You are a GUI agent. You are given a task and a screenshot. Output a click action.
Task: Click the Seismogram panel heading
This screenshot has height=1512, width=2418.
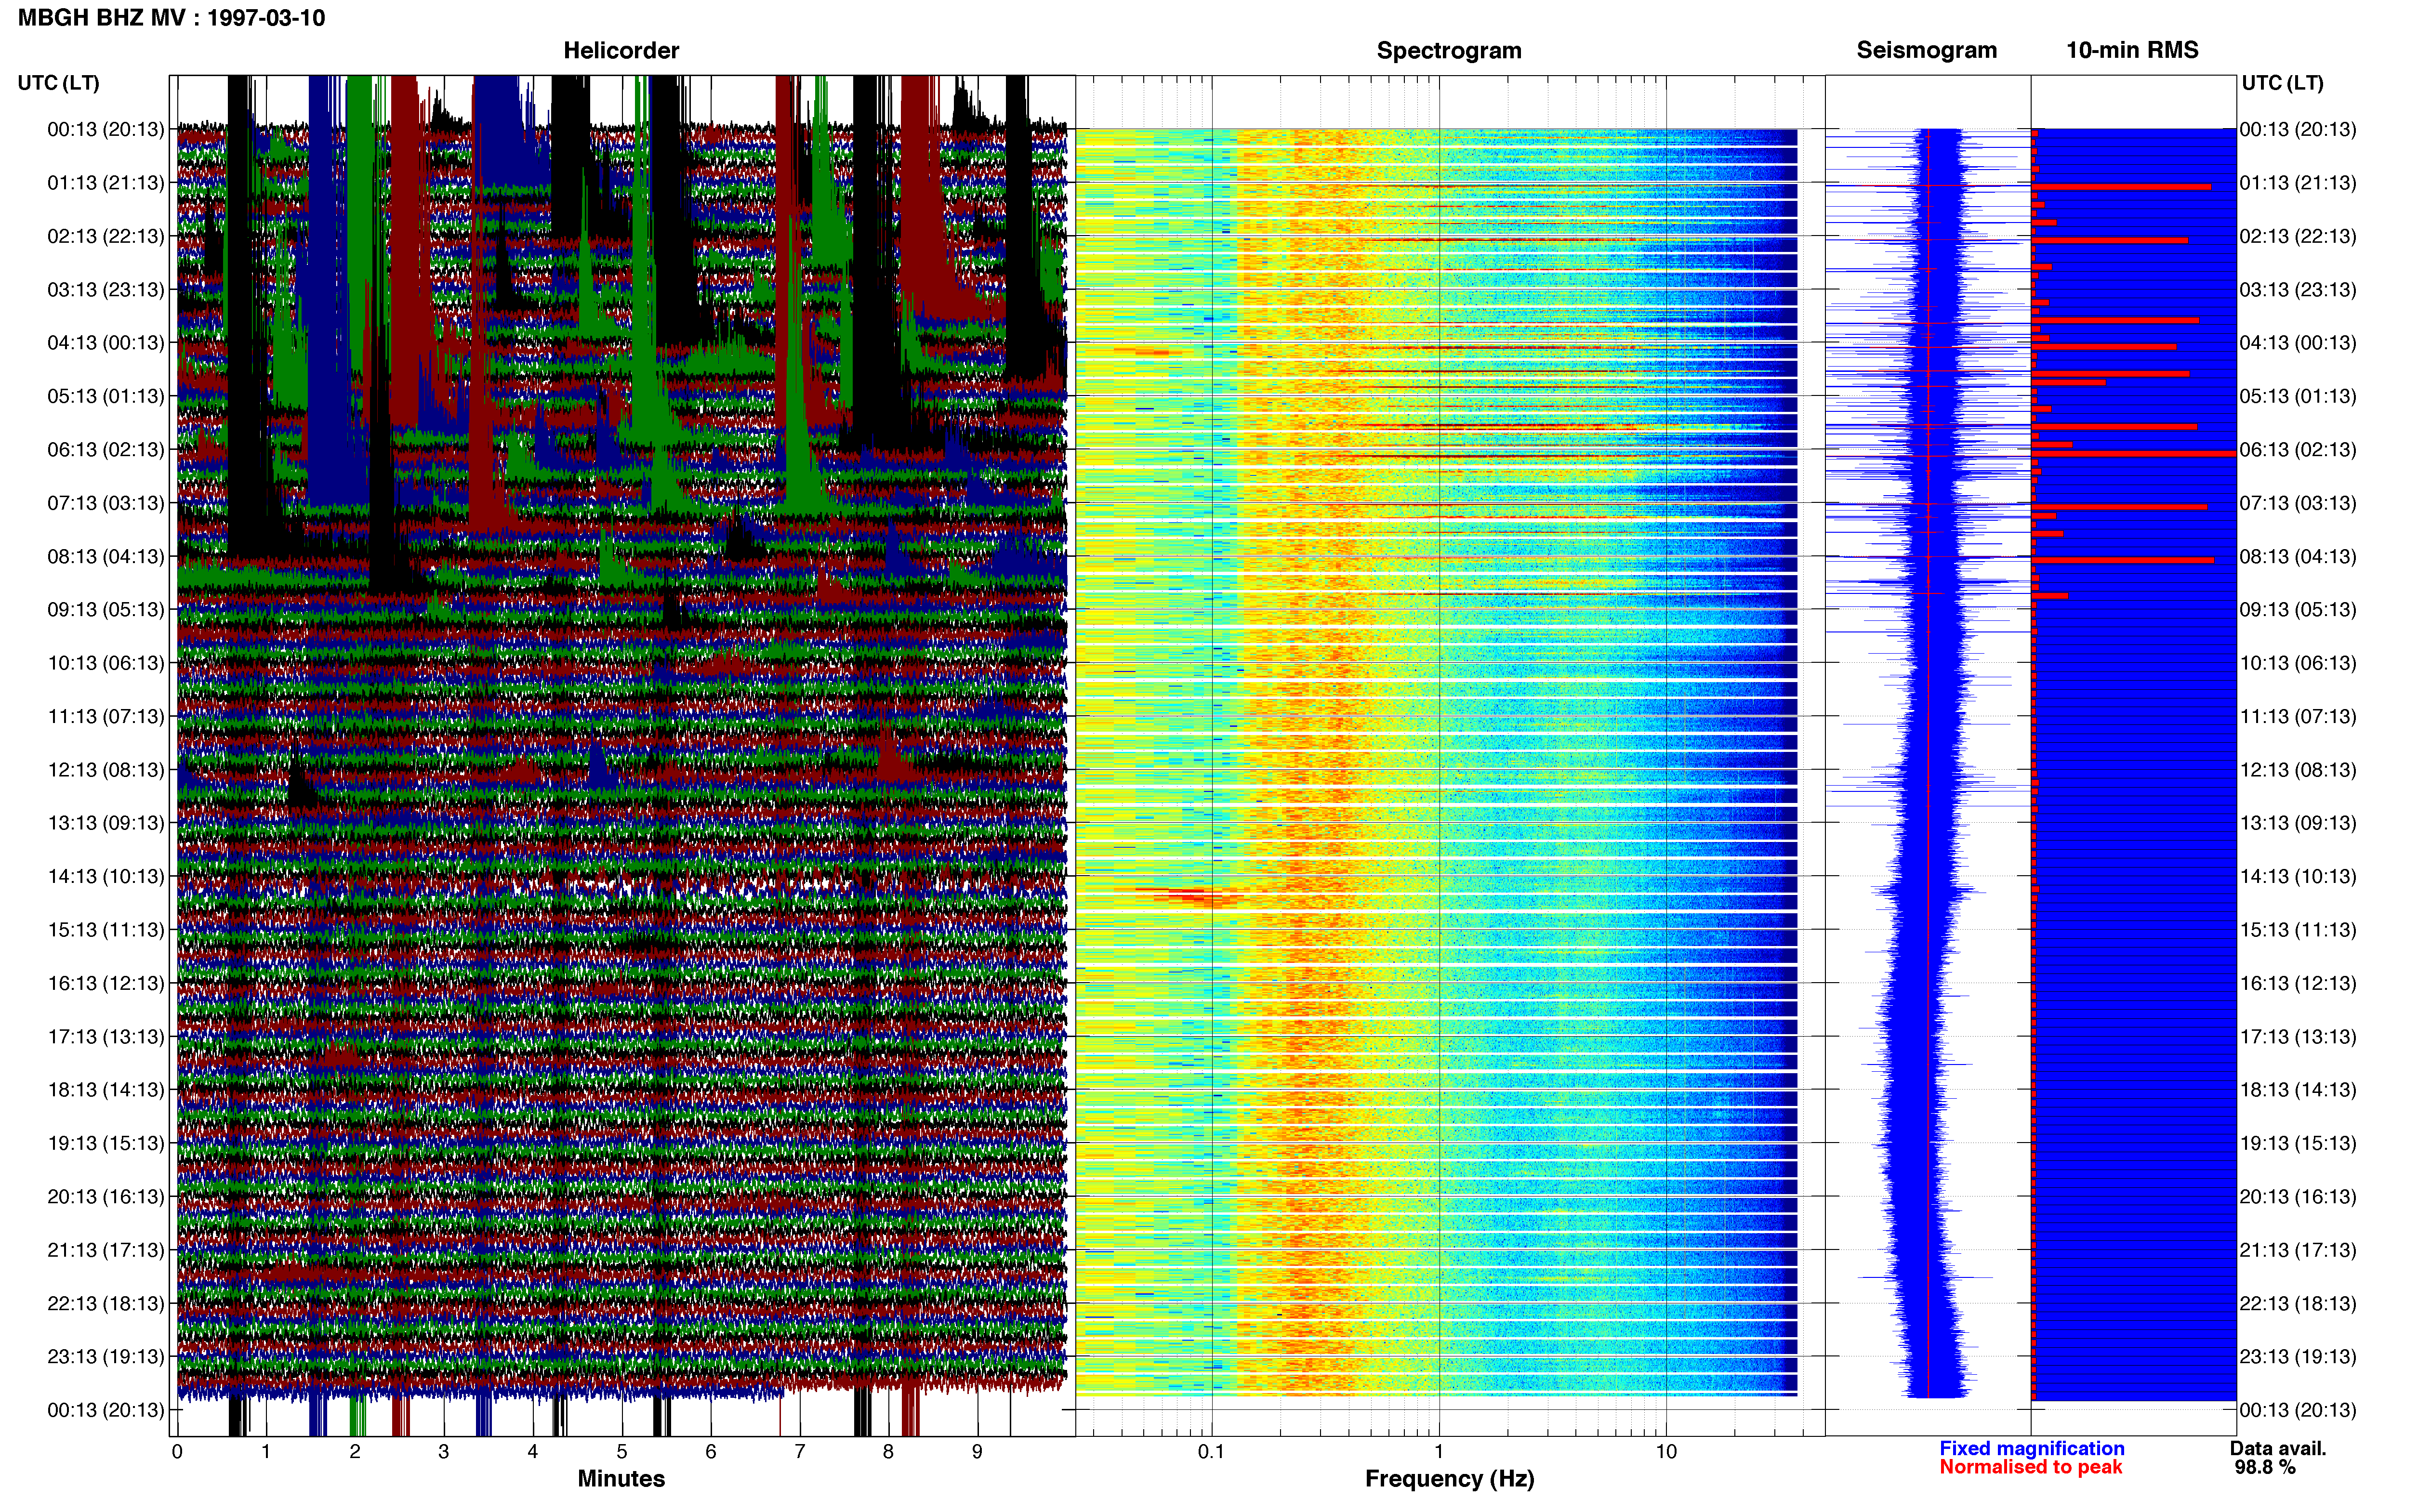[x=1926, y=50]
